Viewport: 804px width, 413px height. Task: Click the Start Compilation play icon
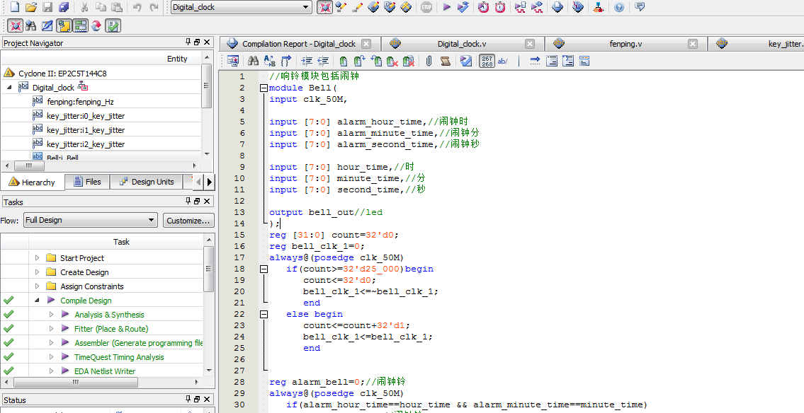[x=446, y=7]
